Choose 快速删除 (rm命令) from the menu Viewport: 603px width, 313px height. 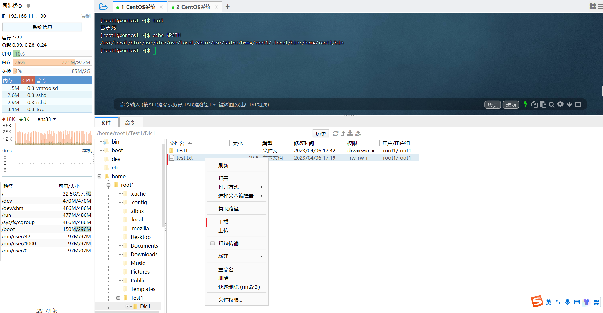[237, 287]
